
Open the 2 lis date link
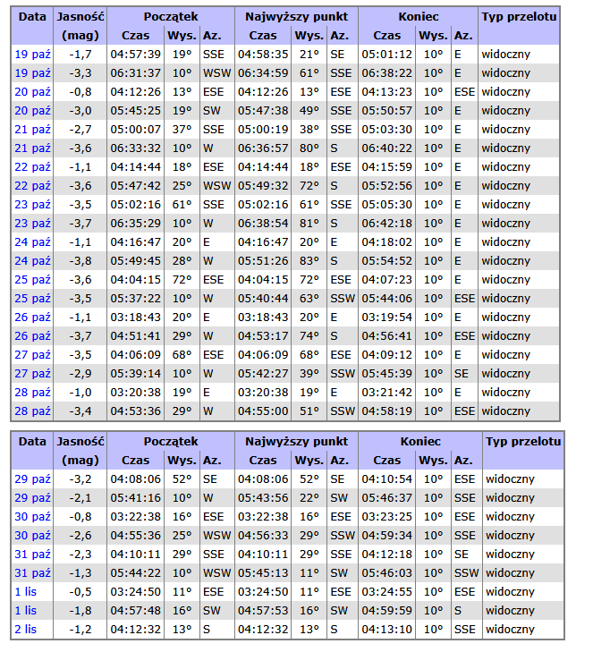tap(26, 629)
